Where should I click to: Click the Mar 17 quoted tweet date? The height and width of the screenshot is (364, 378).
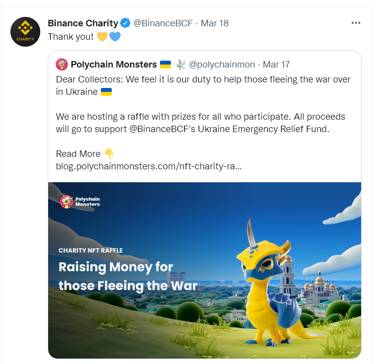(276, 65)
